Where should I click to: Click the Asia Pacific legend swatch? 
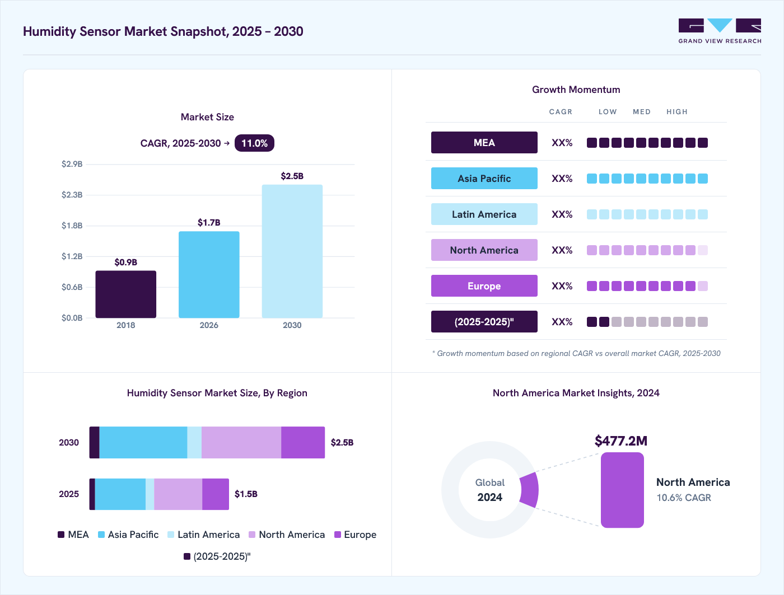pyautogui.click(x=101, y=535)
